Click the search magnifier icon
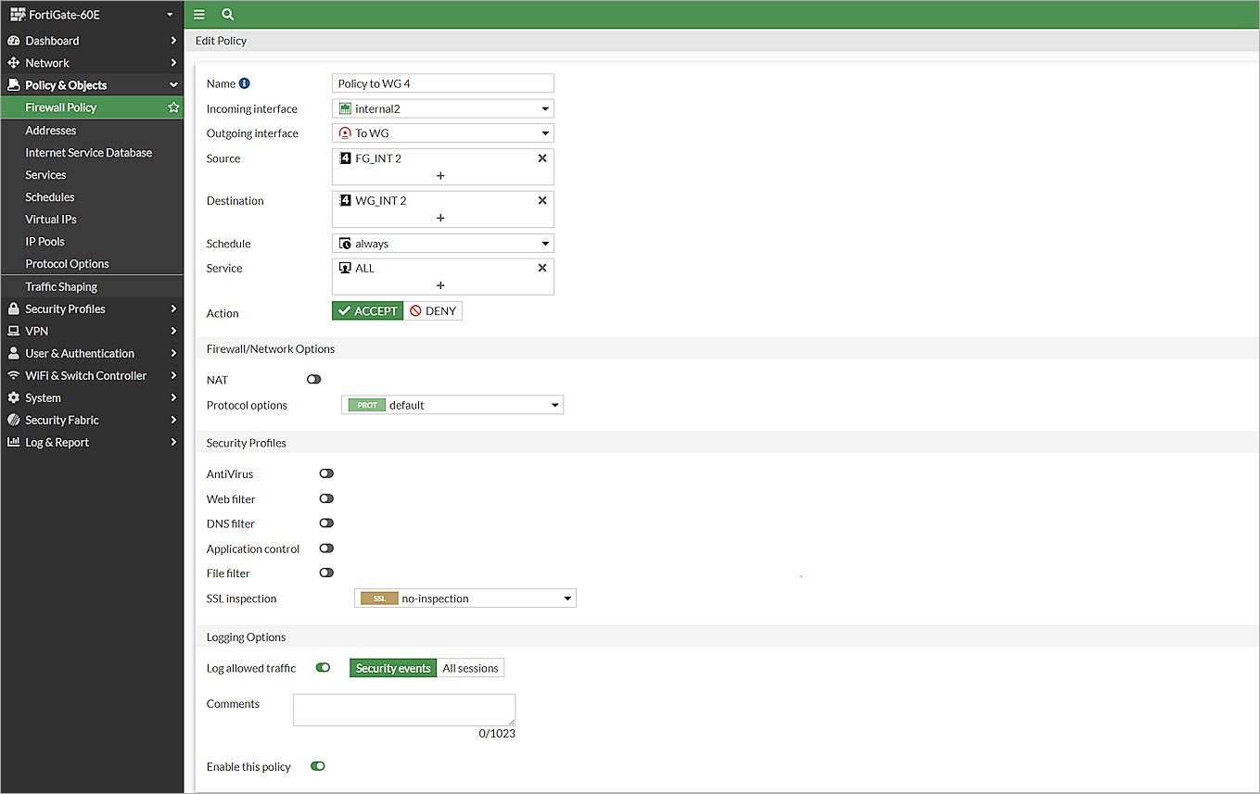Screen dimensions: 1260x794 click(227, 14)
